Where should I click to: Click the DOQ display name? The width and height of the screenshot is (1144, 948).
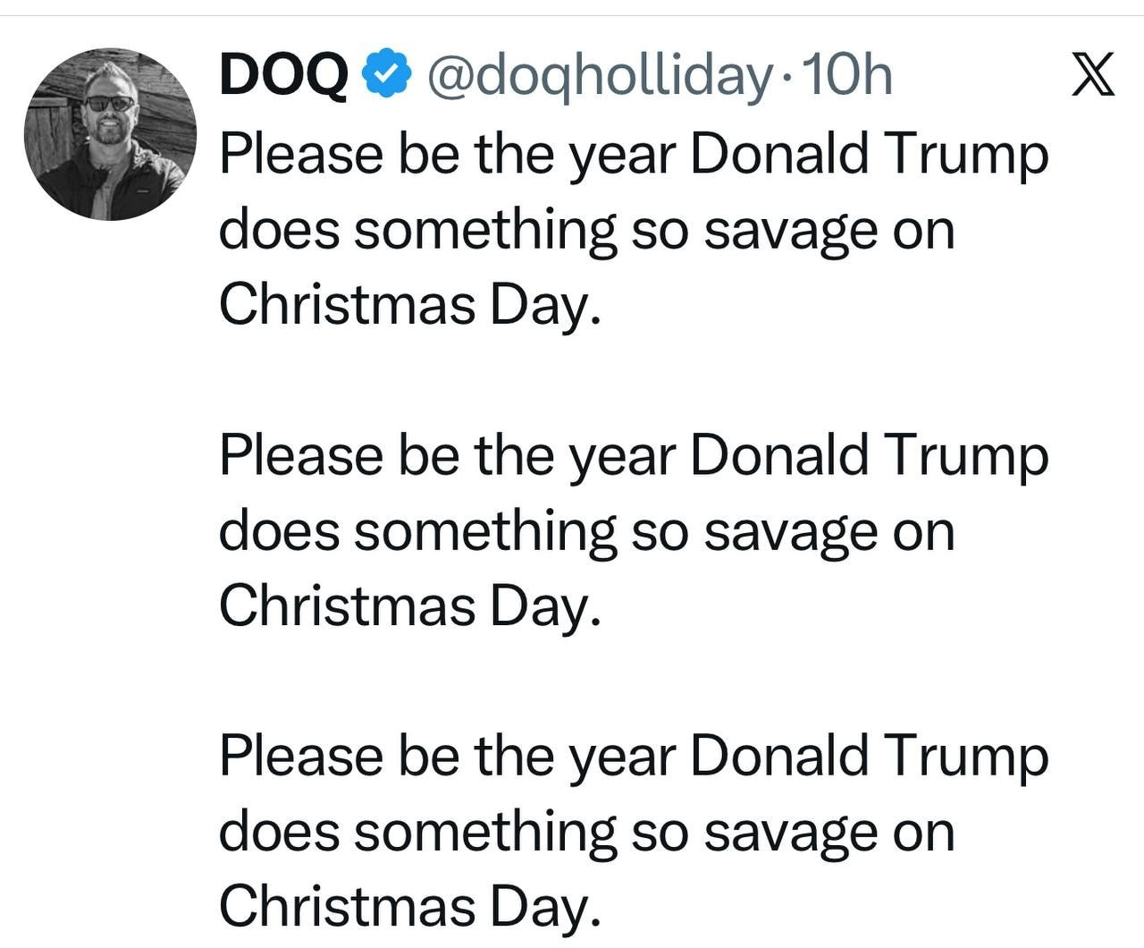click(x=283, y=75)
